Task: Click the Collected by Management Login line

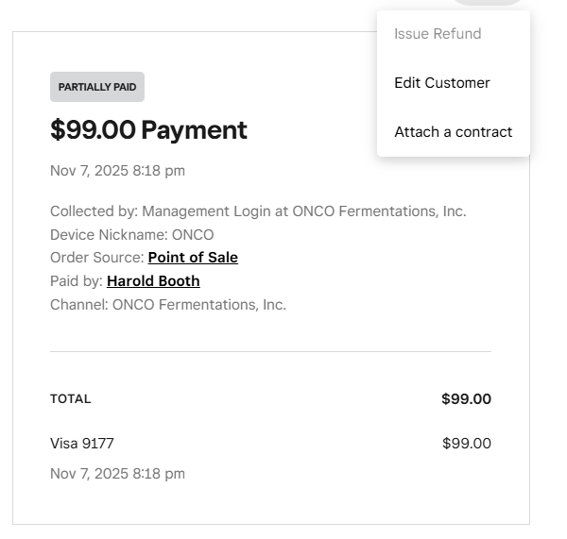Action: point(258,211)
